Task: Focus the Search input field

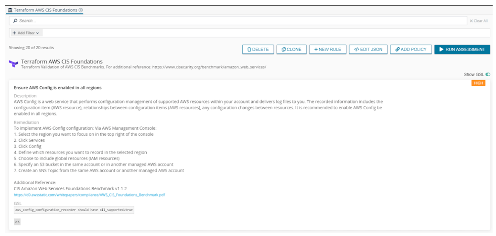Action: pyautogui.click(x=238, y=21)
